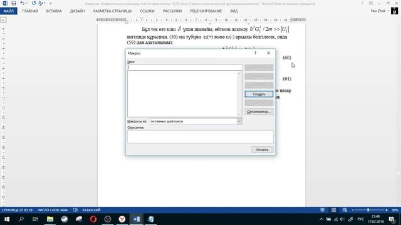Image resolution: width=401 pixels, height=225 pixels.
Task: Click the network signal tray icon
Action: point(336,219)
